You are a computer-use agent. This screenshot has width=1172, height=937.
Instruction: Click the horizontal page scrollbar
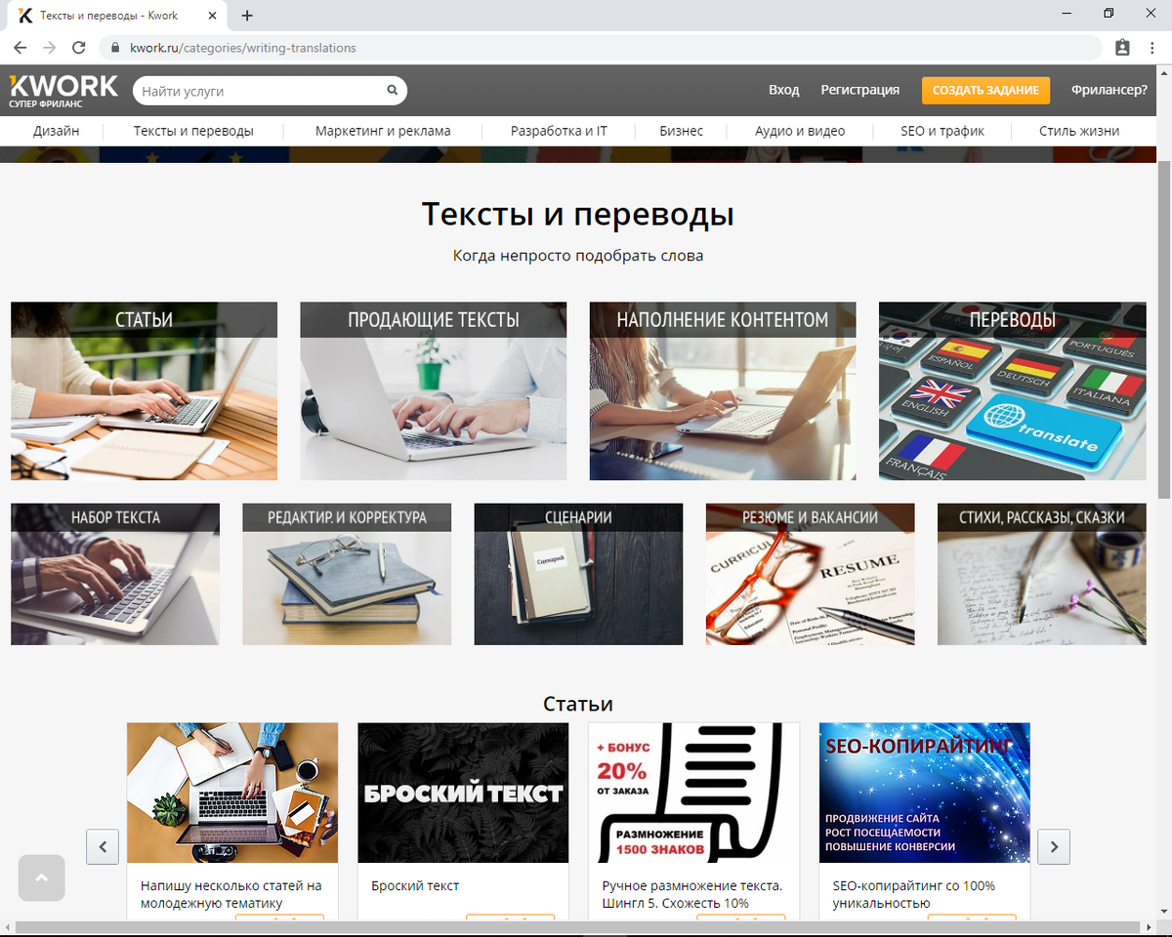[576, 926]
